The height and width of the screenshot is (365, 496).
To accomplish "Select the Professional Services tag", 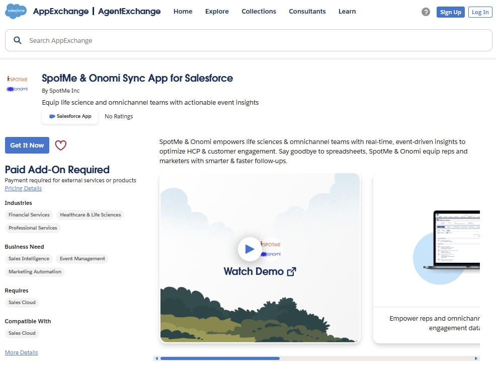I will click(x=33, y=228).
